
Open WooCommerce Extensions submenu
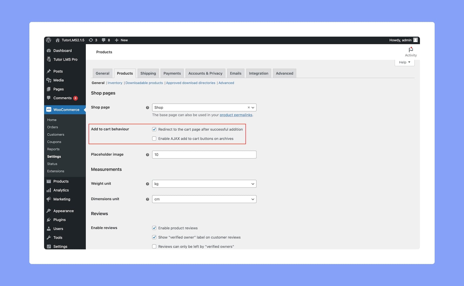click(56, 171)
